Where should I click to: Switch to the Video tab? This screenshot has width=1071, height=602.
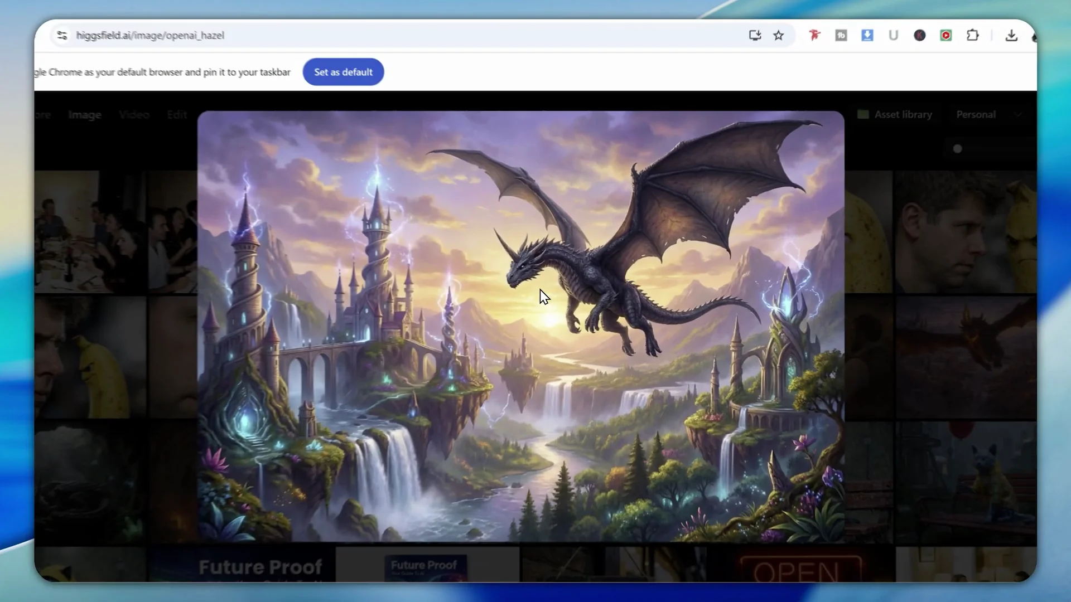click(134, 115)
